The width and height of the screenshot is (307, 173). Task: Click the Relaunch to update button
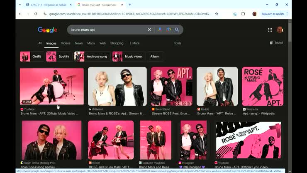click(273, 14)
